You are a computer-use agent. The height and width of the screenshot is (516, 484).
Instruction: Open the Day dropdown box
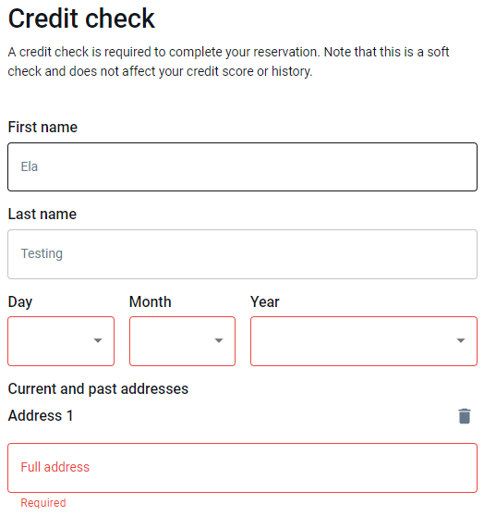[61, 341]
